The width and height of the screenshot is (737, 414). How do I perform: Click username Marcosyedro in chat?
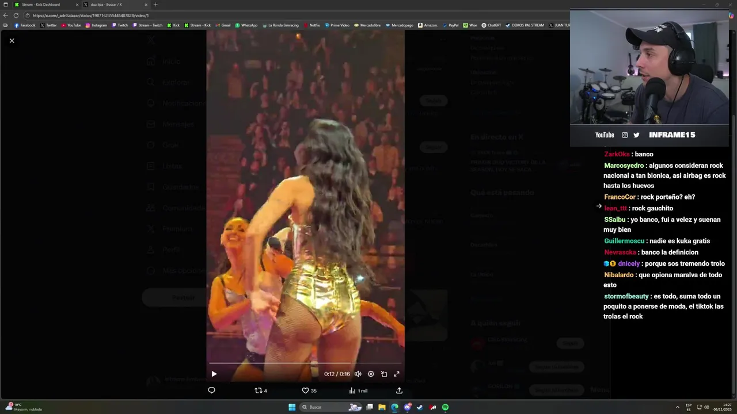click(624, 166)
